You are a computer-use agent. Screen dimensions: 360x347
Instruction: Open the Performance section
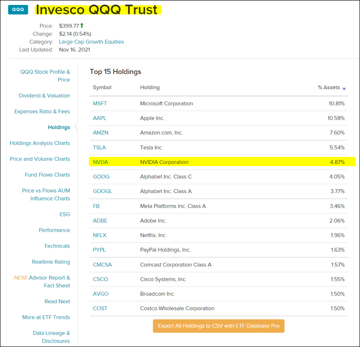tap(54, 230)
